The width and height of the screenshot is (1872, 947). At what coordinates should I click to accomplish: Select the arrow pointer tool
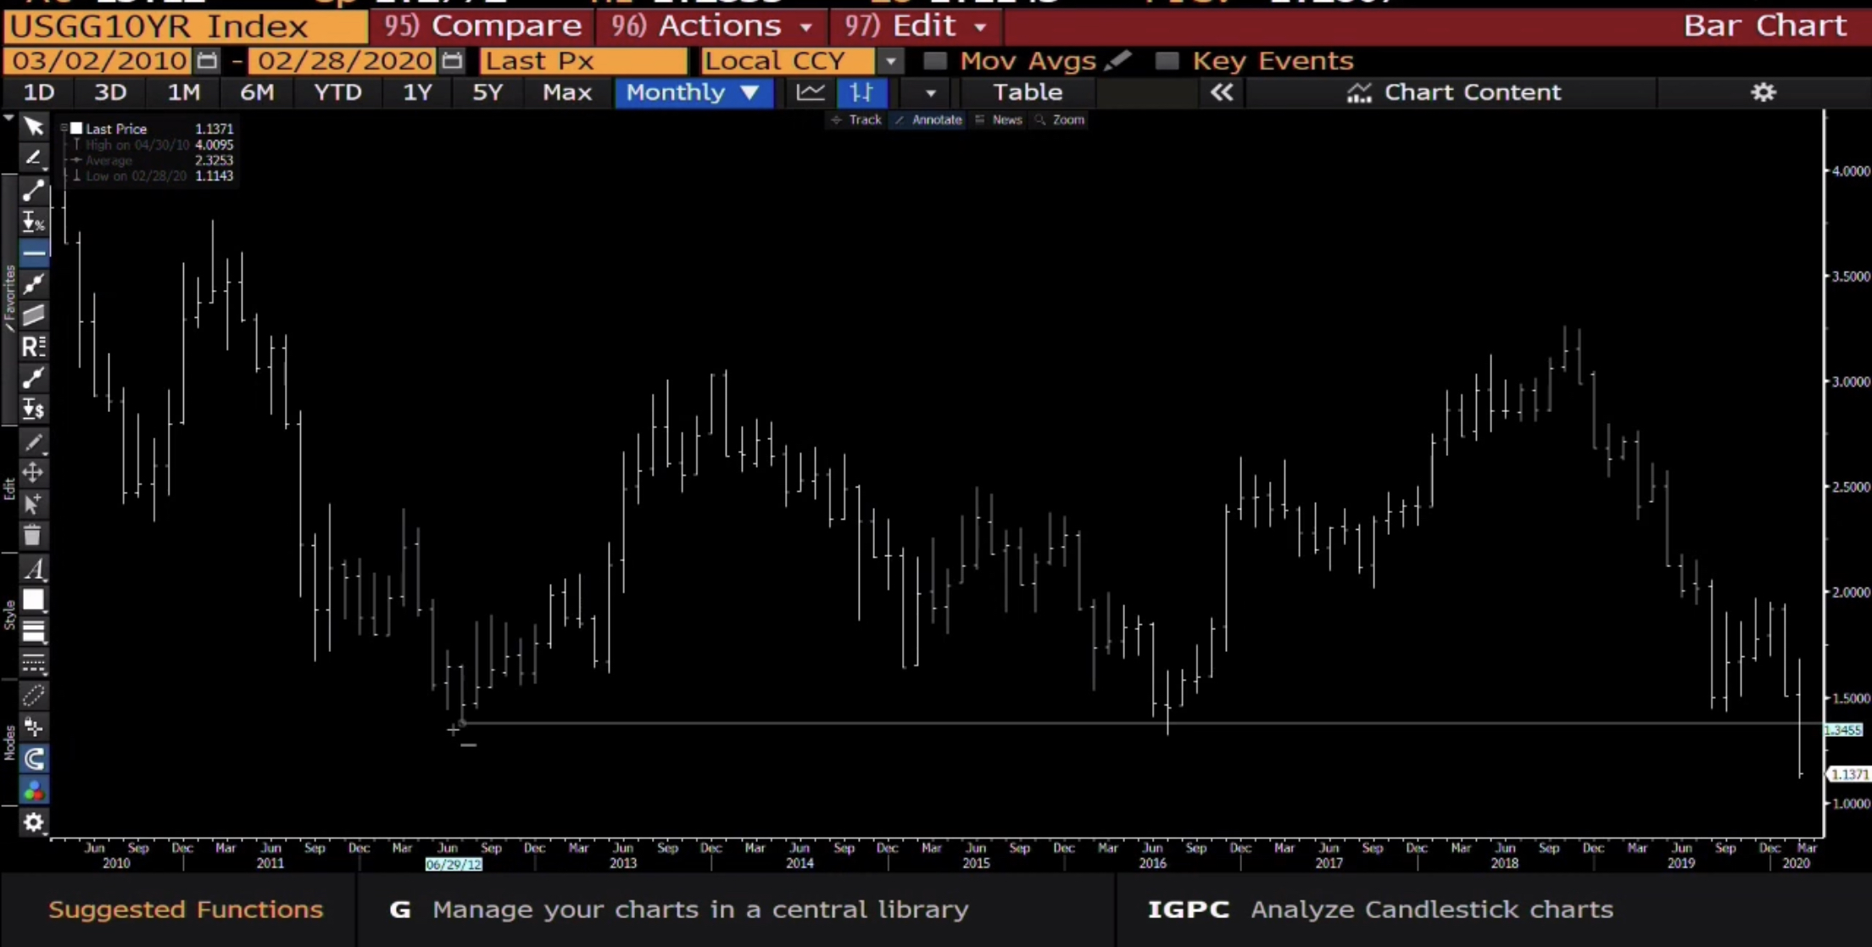click(x=34, y=126)
